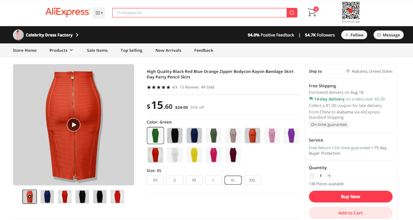Select size XXL
Screen dimensions: 413x220
pyautogui.click(x=252, y=180)
